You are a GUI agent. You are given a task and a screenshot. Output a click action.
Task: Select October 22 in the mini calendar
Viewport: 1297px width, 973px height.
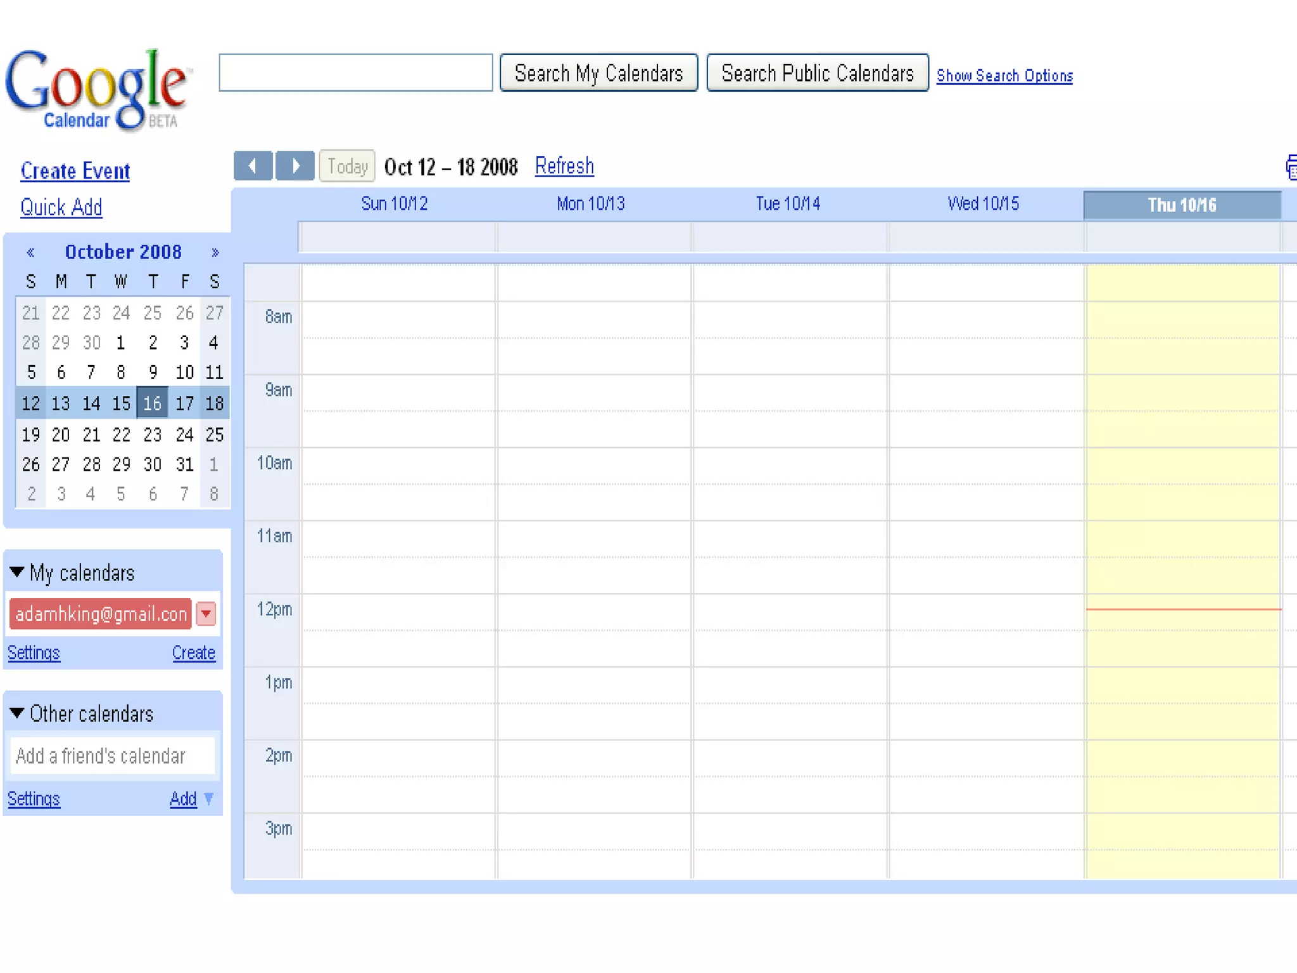point(121,435)
